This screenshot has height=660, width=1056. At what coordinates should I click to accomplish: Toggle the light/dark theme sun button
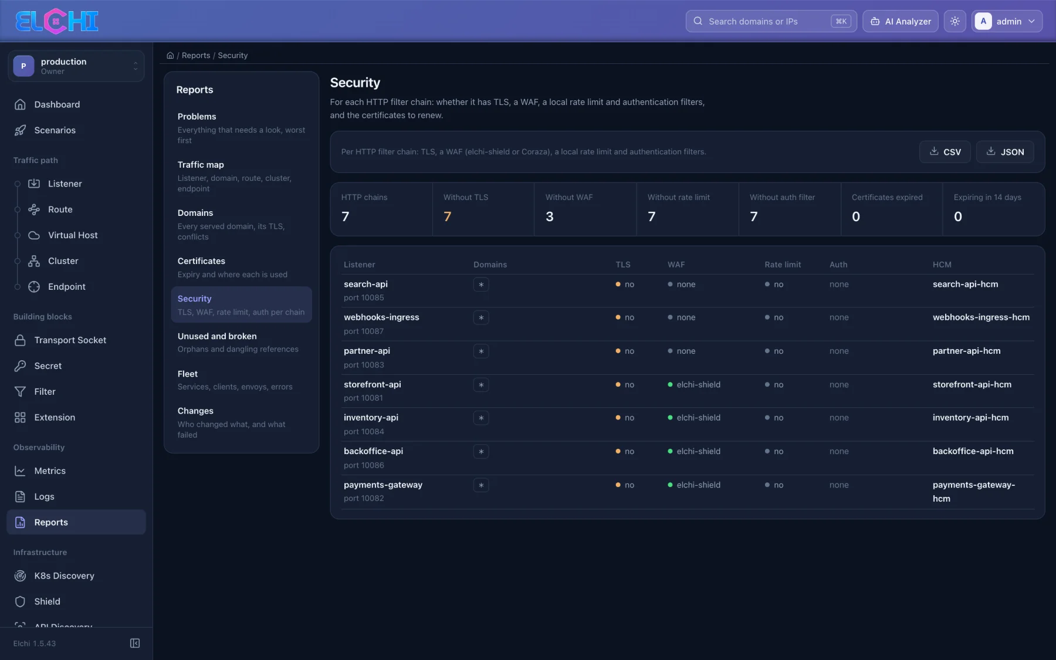point(955,21)
